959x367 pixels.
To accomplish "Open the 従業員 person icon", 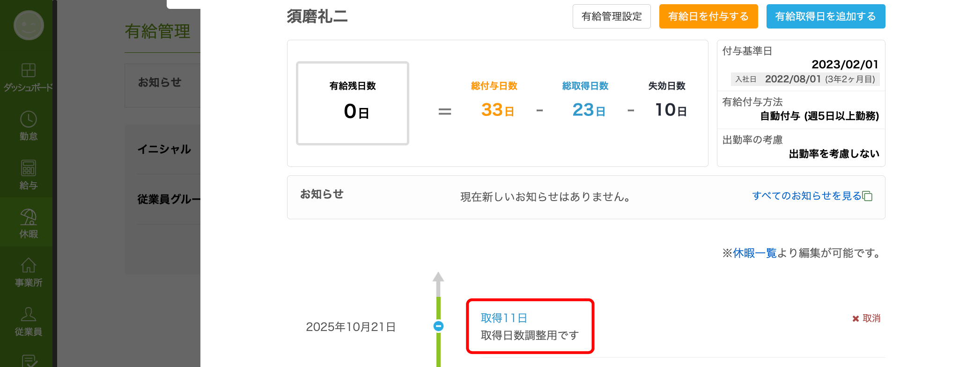I will coord(29,315).
